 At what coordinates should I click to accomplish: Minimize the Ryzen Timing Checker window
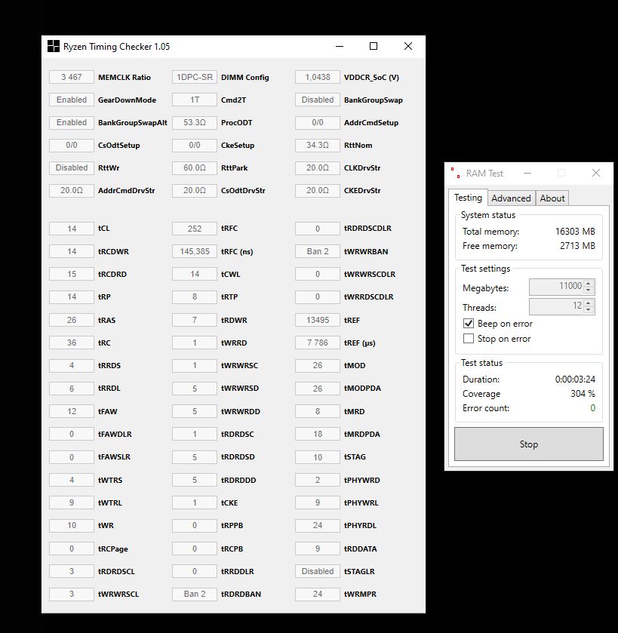[340, 47]
